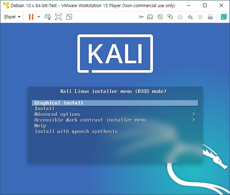
Task: Select Graphical install option
Action: click(115, 103)
